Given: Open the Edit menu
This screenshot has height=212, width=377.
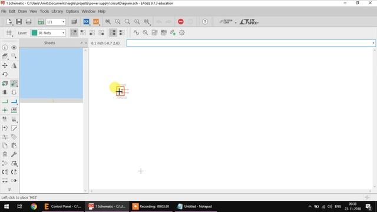Looking at the screenshot, I should tap(12, 11).
